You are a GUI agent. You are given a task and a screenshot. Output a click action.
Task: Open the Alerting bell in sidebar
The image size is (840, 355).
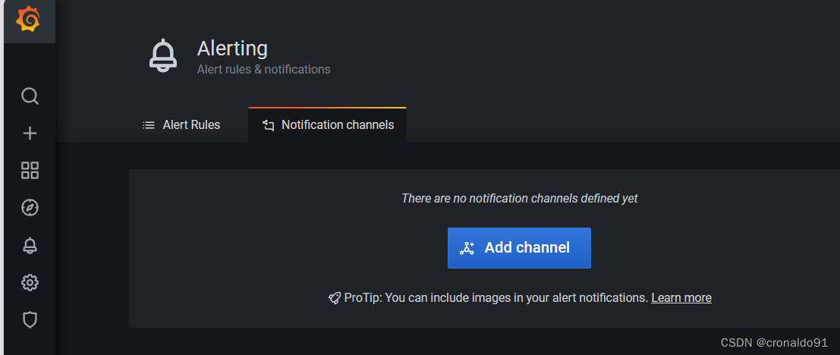(x=30, y=245)
